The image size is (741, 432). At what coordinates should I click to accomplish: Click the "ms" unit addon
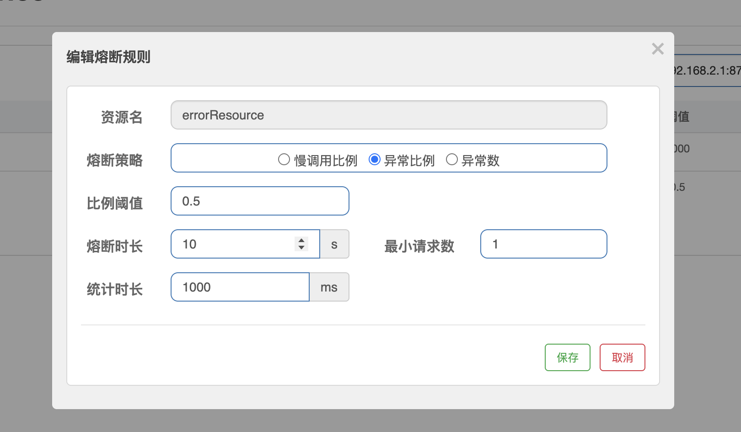pos(329,287)
